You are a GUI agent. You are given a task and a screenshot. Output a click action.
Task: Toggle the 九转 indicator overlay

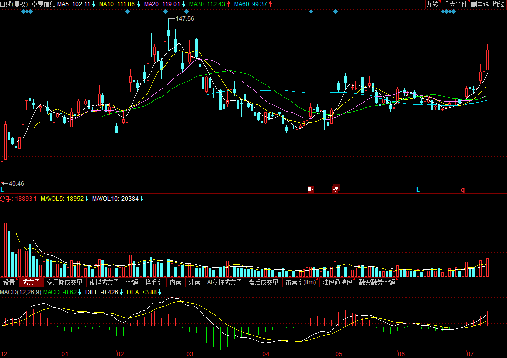(x=433, y=4)
